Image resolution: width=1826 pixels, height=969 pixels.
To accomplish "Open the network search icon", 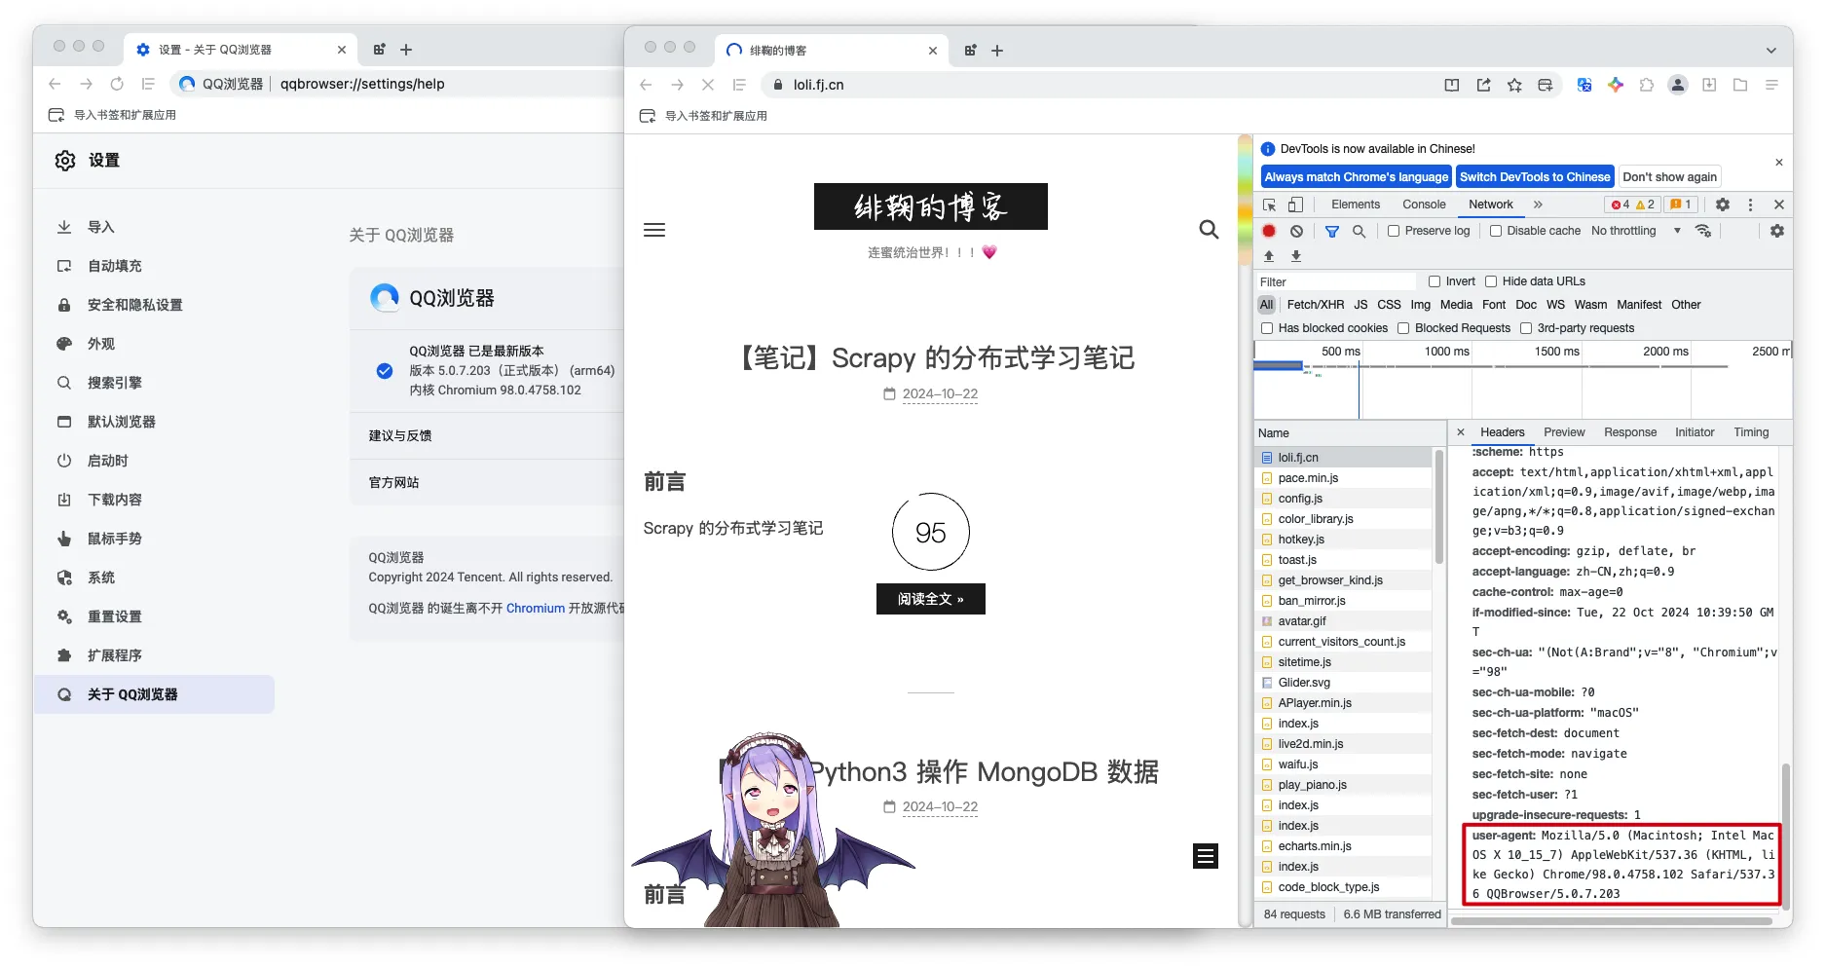I will (1359, 231).
